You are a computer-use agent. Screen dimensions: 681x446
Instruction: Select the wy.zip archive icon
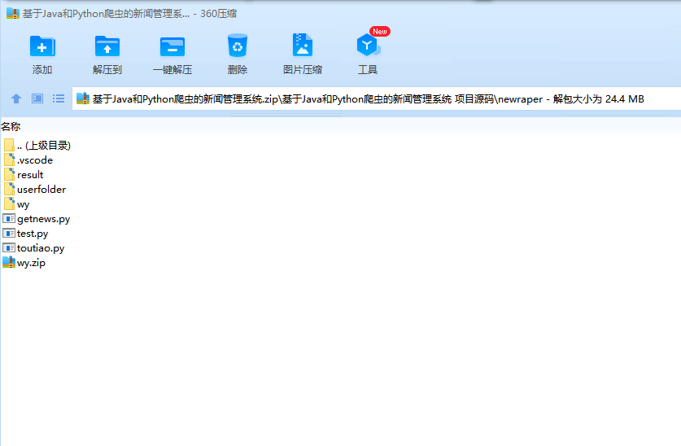[x=9, y=262]
